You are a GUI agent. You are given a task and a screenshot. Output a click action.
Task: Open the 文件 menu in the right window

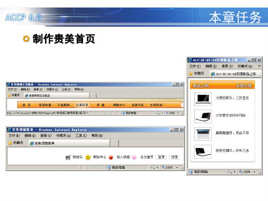pos(195,66)
